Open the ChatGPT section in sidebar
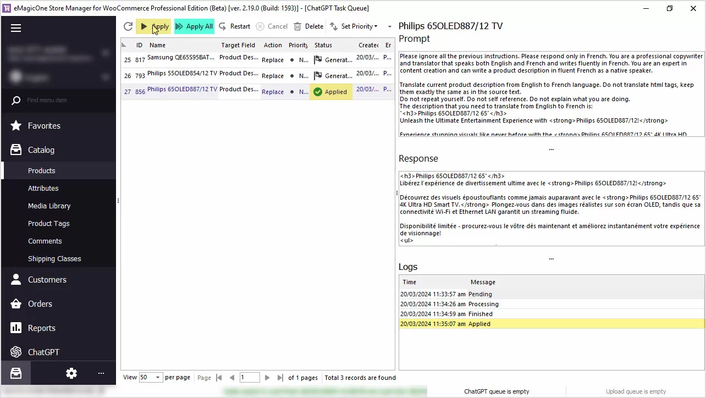 click(x=43, y=352)
